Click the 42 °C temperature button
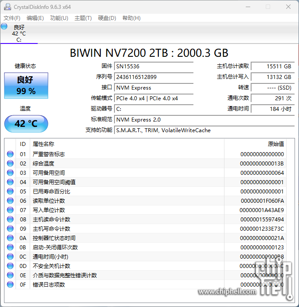Viewport: 299px width, 307px height. 26,124
